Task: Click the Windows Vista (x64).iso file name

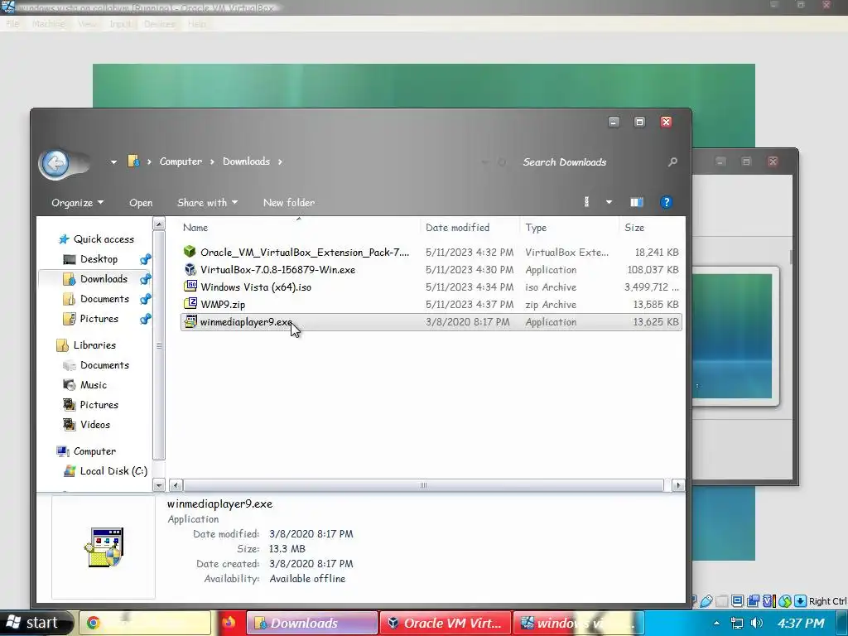Action: [256, 287]
